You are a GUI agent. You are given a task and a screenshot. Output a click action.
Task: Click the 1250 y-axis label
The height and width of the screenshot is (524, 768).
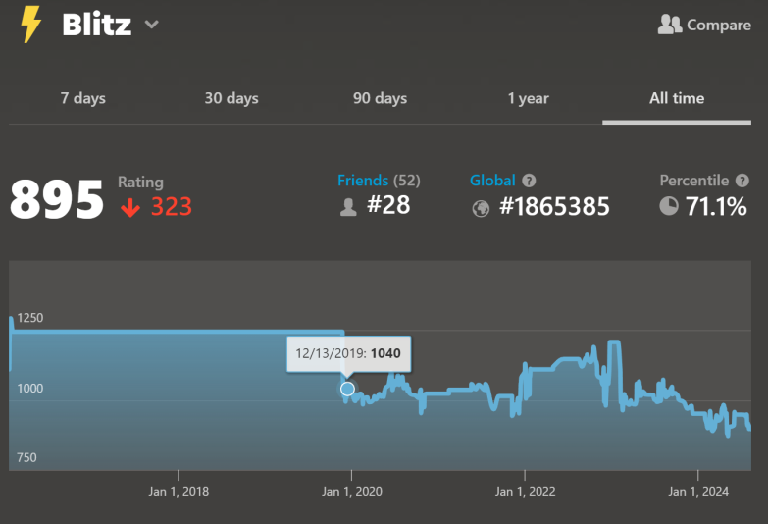[x=29, y=318]
